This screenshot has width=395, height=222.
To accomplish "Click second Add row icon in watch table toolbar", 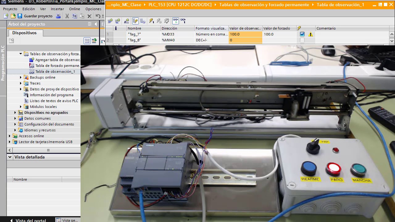I will coord(118,21).
